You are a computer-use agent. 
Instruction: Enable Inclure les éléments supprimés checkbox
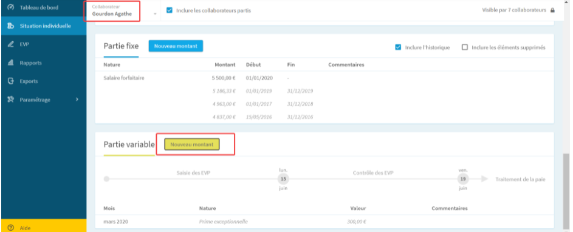[465, 47]
